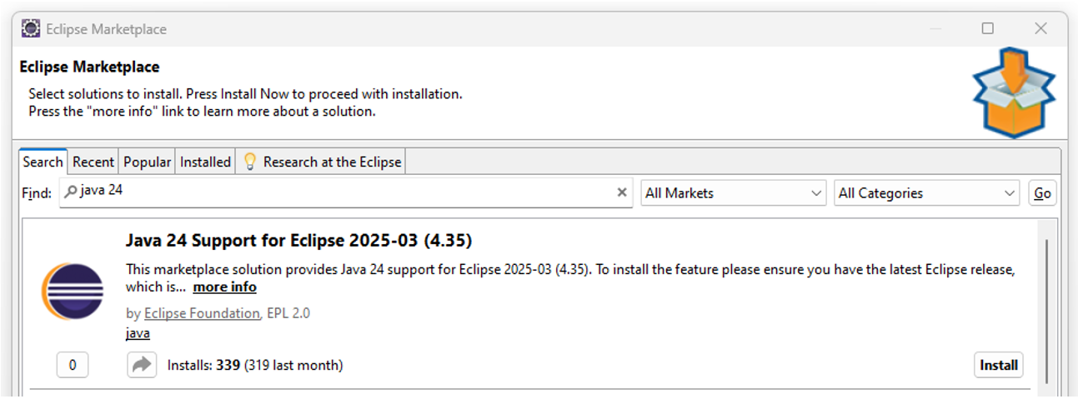Click the magnifier icon in the Find field
Image resolution: width=1078 pixels, height=399 pixels.
(71, 192)
